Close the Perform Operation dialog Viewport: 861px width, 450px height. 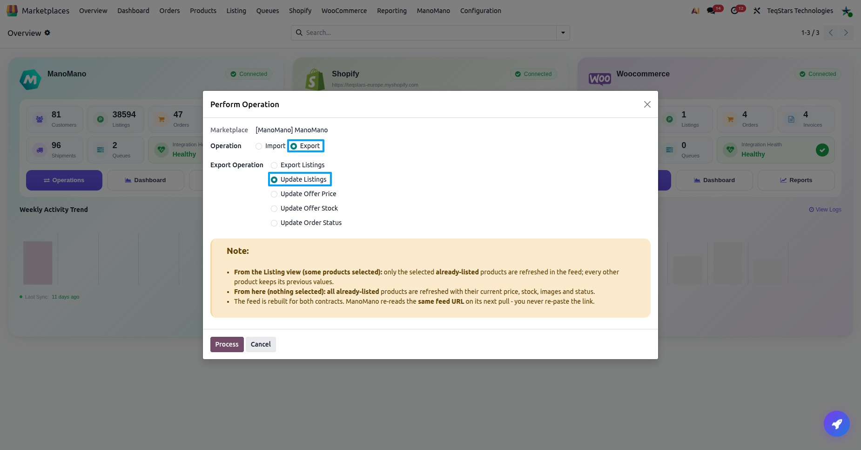tap(647, 104)
